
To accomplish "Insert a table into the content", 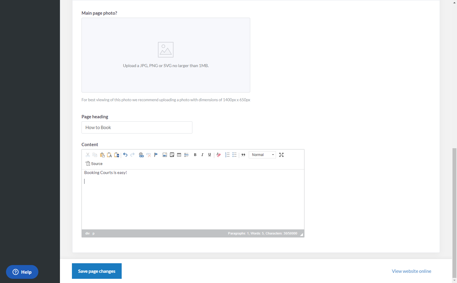I will tap(179, 155).
